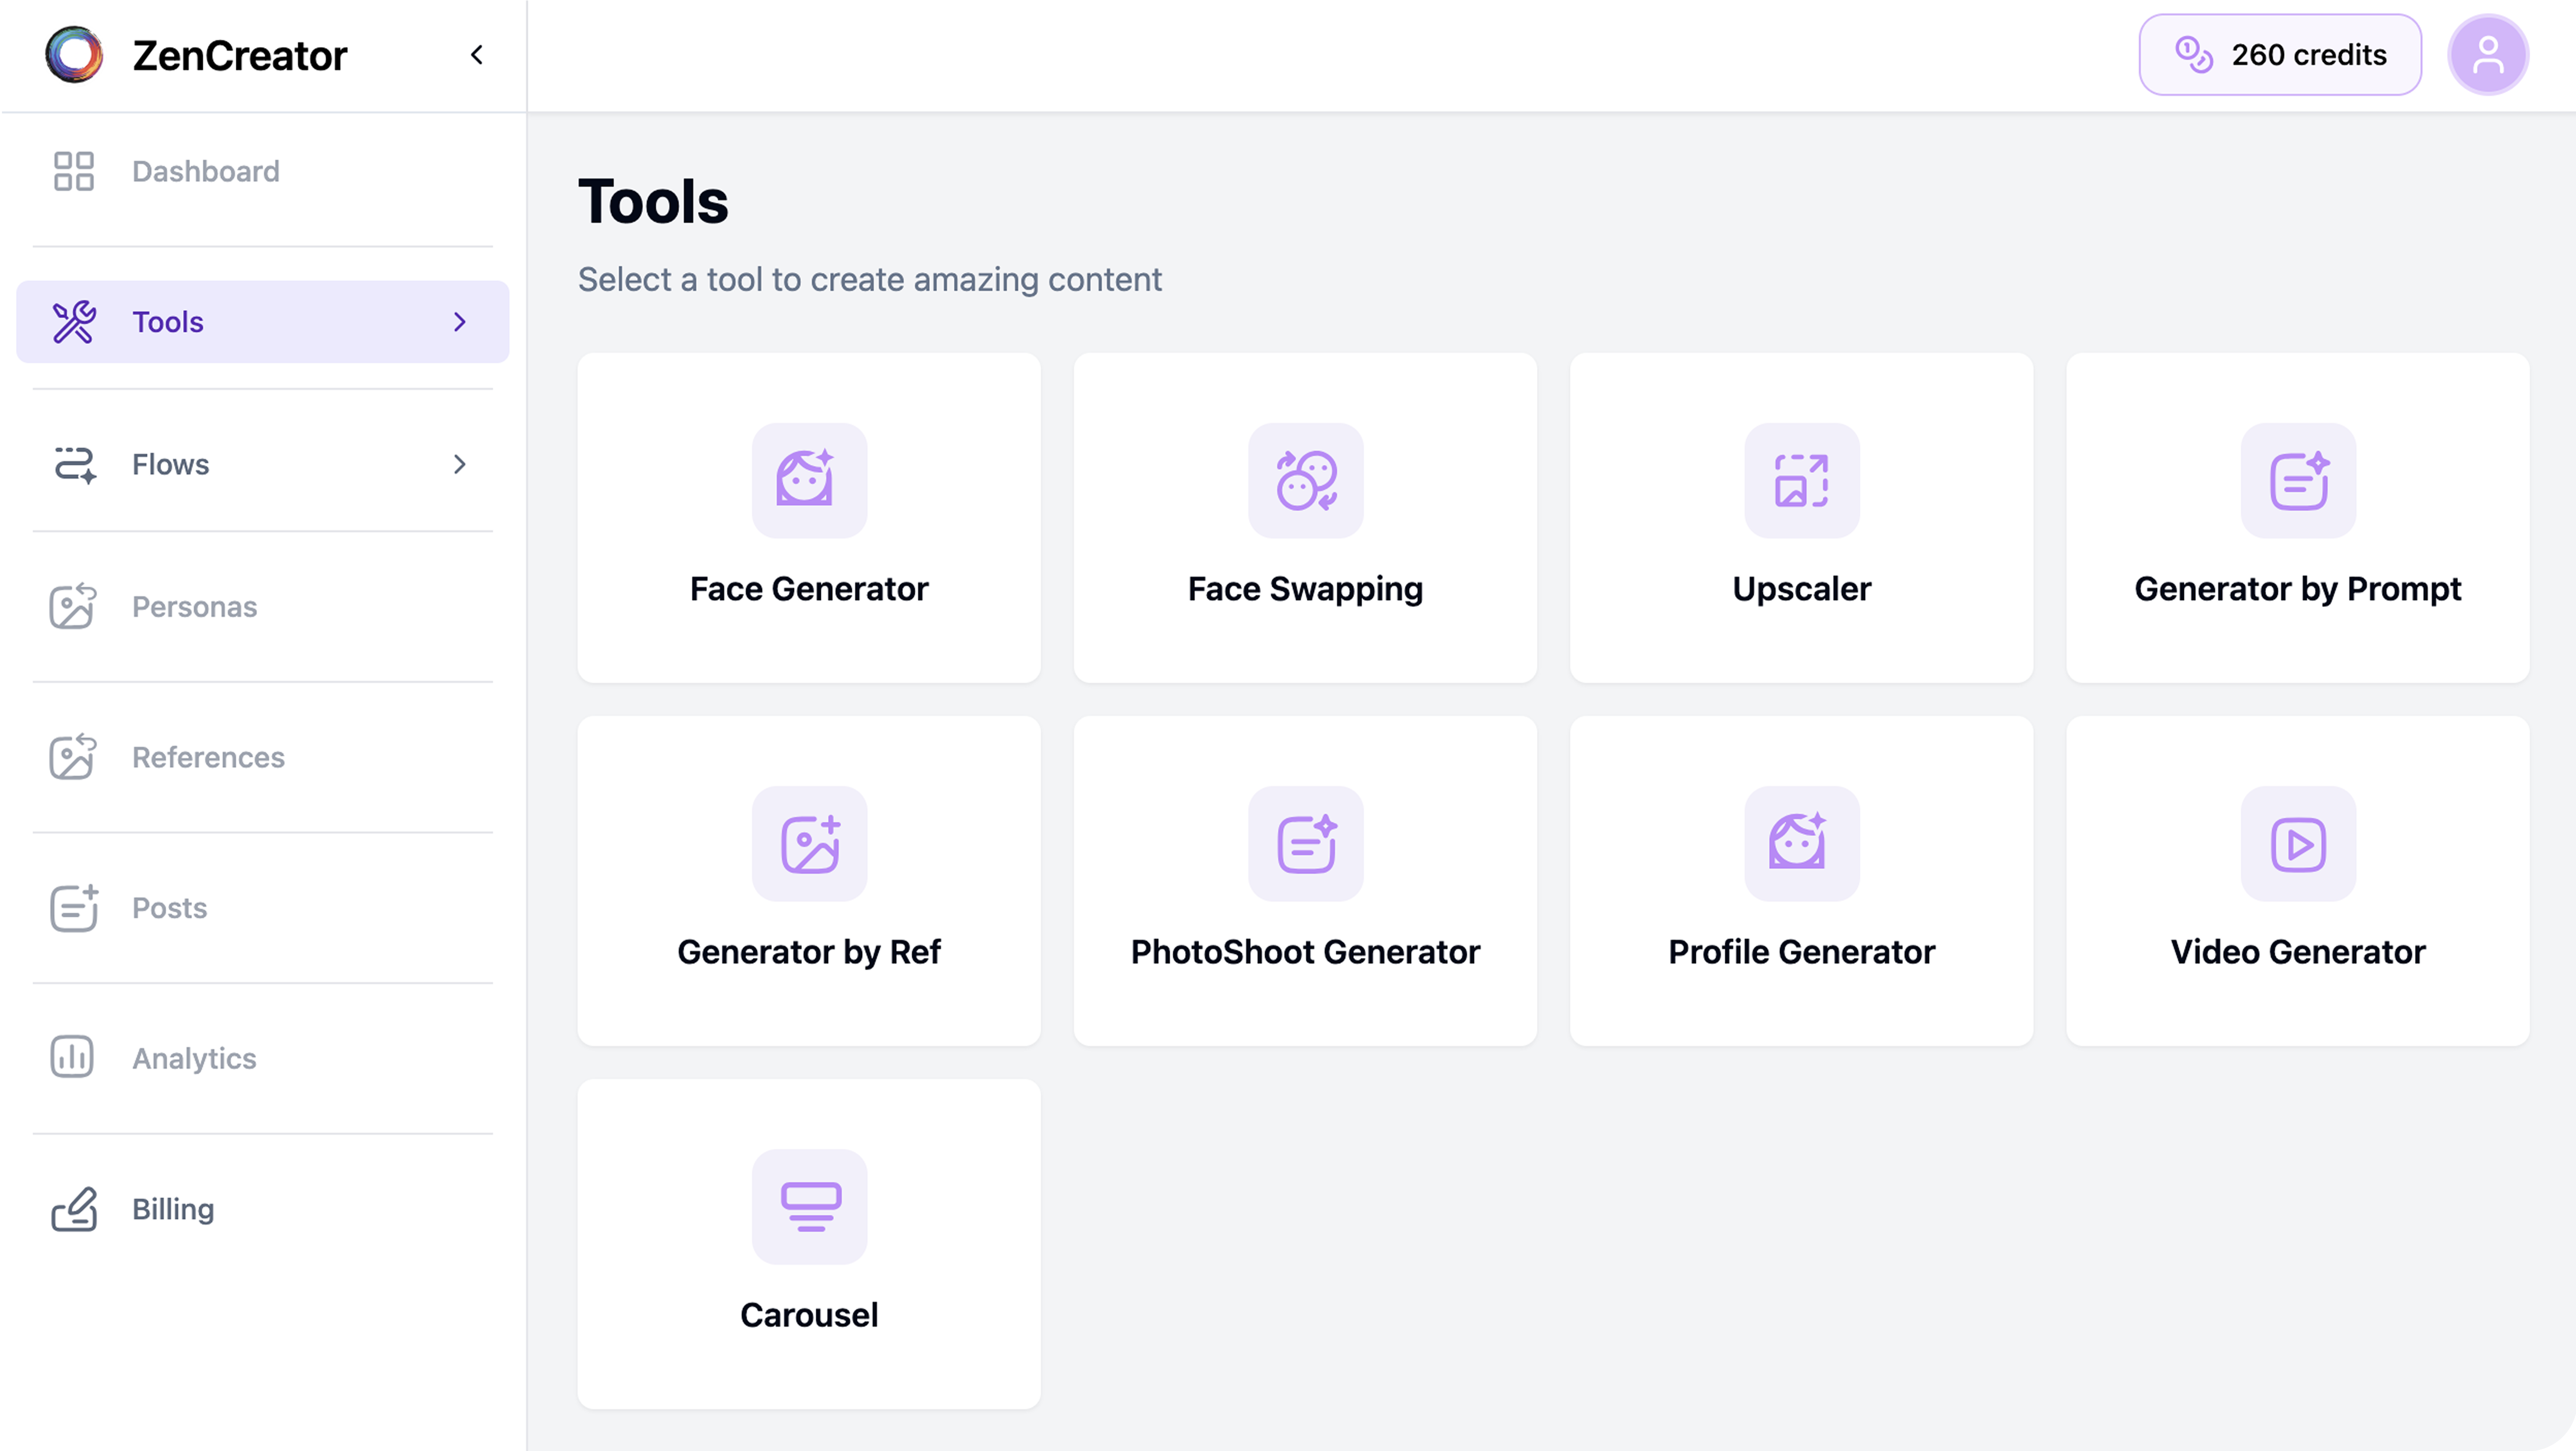Open the Carousel tool icon
Image resolution: width=2576 pixels, height=1451 pixels.
[809, 1207]
